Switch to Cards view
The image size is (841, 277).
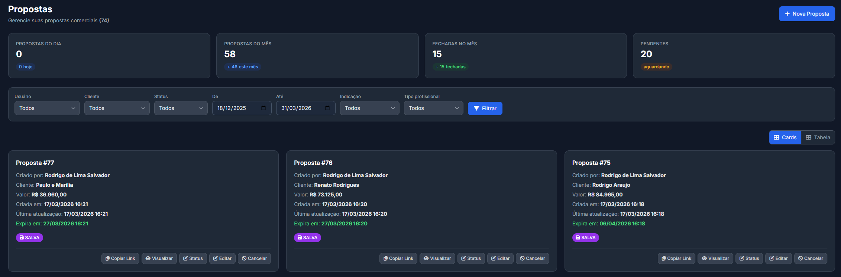point(785,137)
